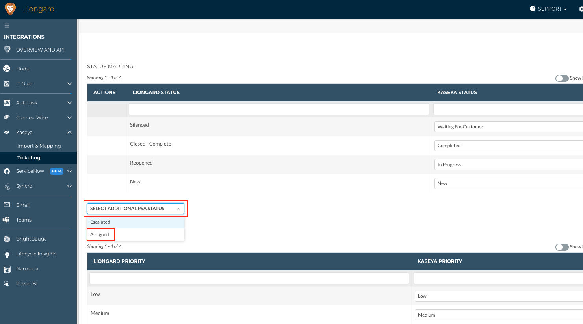The width and height of the screenshot is (583, 324).
Task: Sort by Kaseya Priority column header
Action: [x=440, y=261]
